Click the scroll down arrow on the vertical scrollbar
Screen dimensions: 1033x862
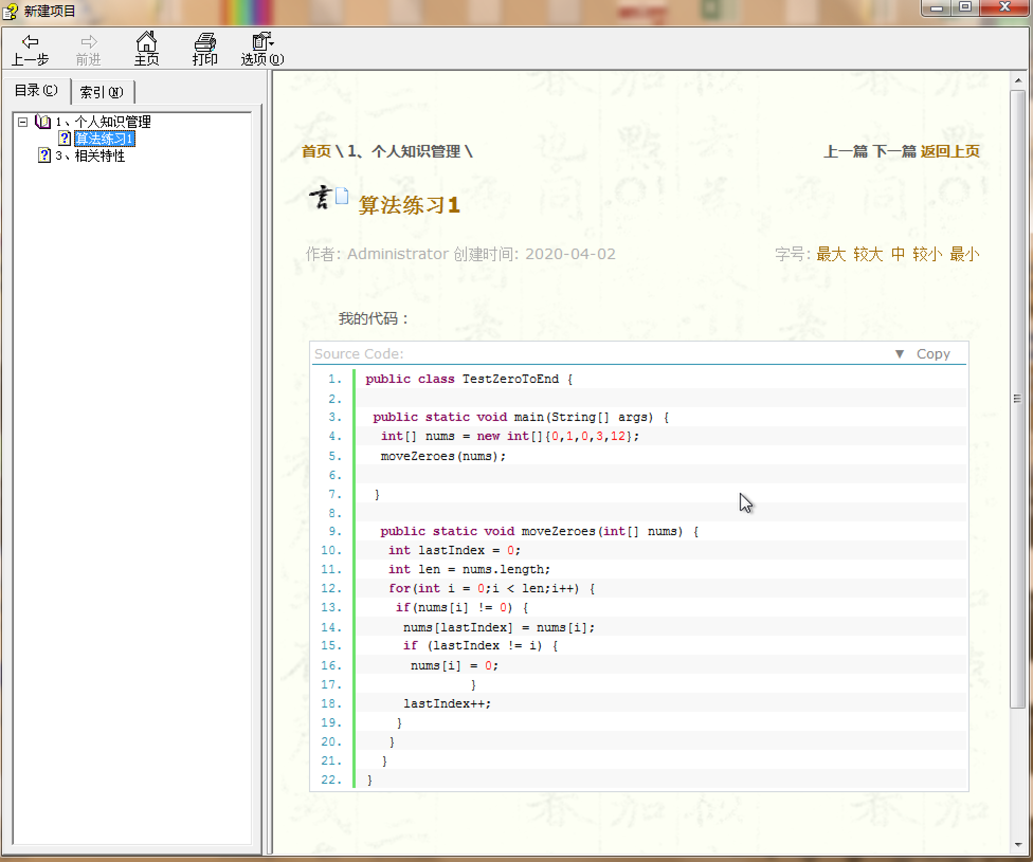(x=1018, y=845)
